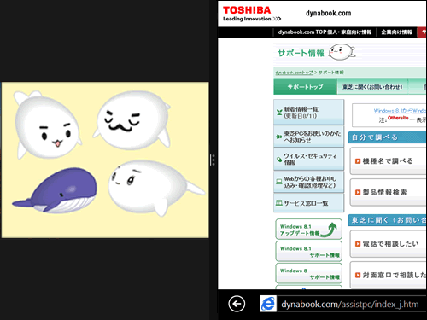Open ウイルス・セキュリティ情報 sidebar item

pos(309,159)
